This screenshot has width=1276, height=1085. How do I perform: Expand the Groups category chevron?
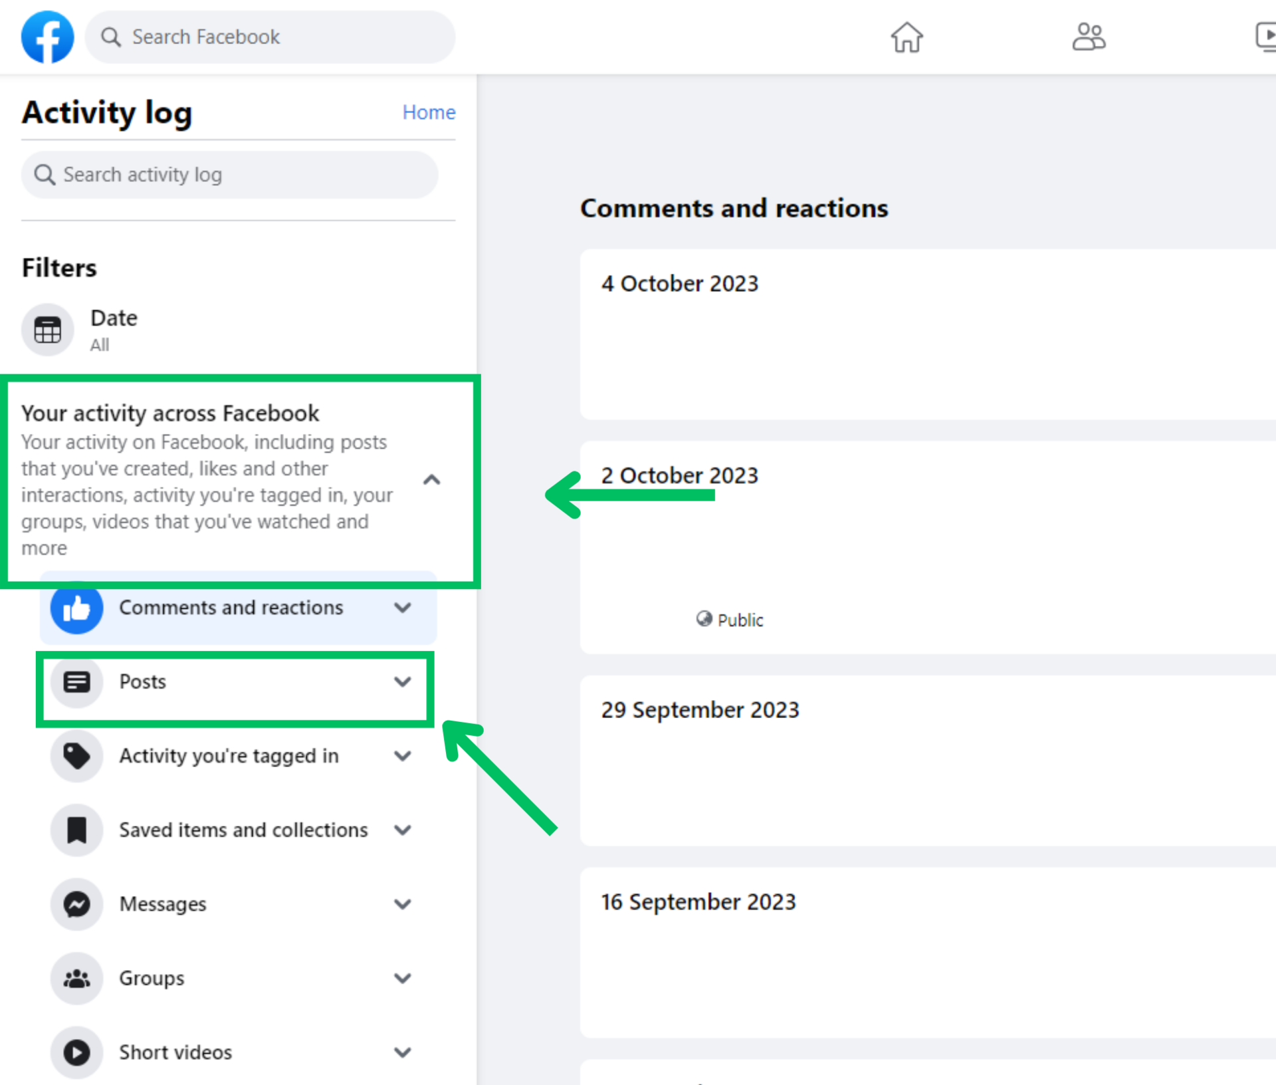[x=402, y=978]
